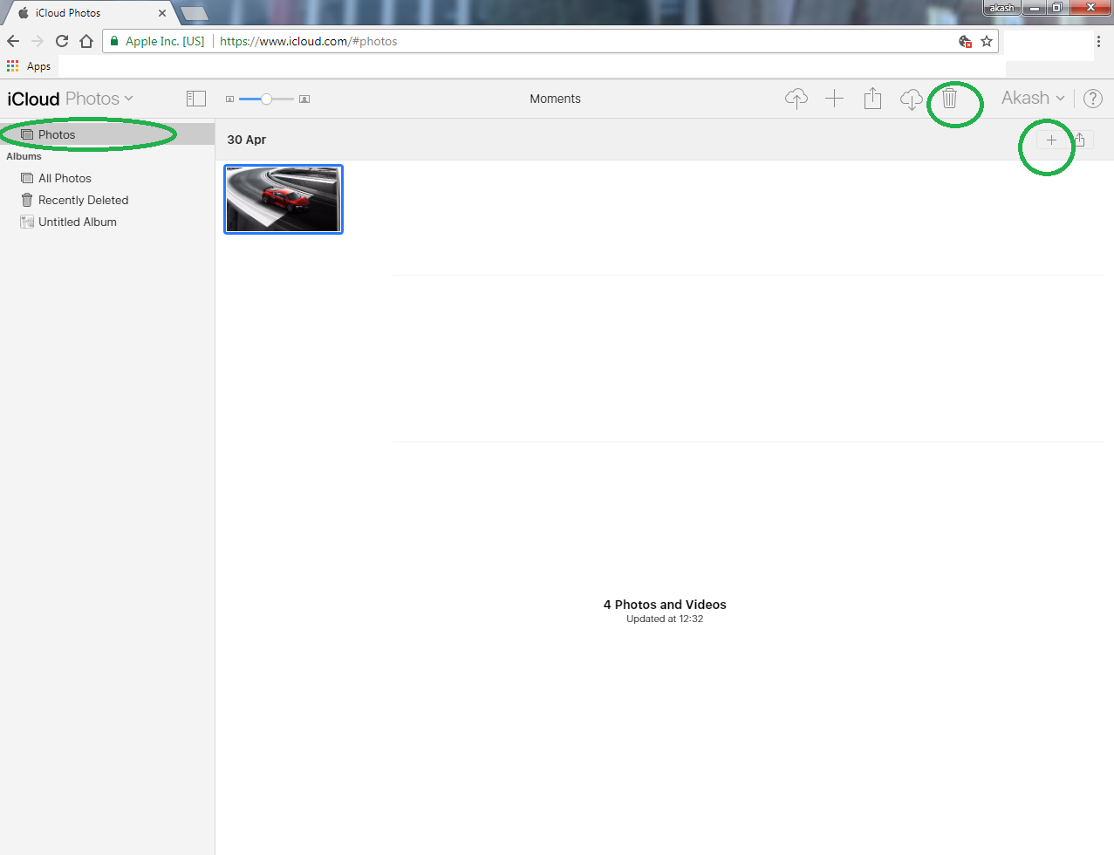Click the blocked content icon in the address bar

tap(965, 41)
